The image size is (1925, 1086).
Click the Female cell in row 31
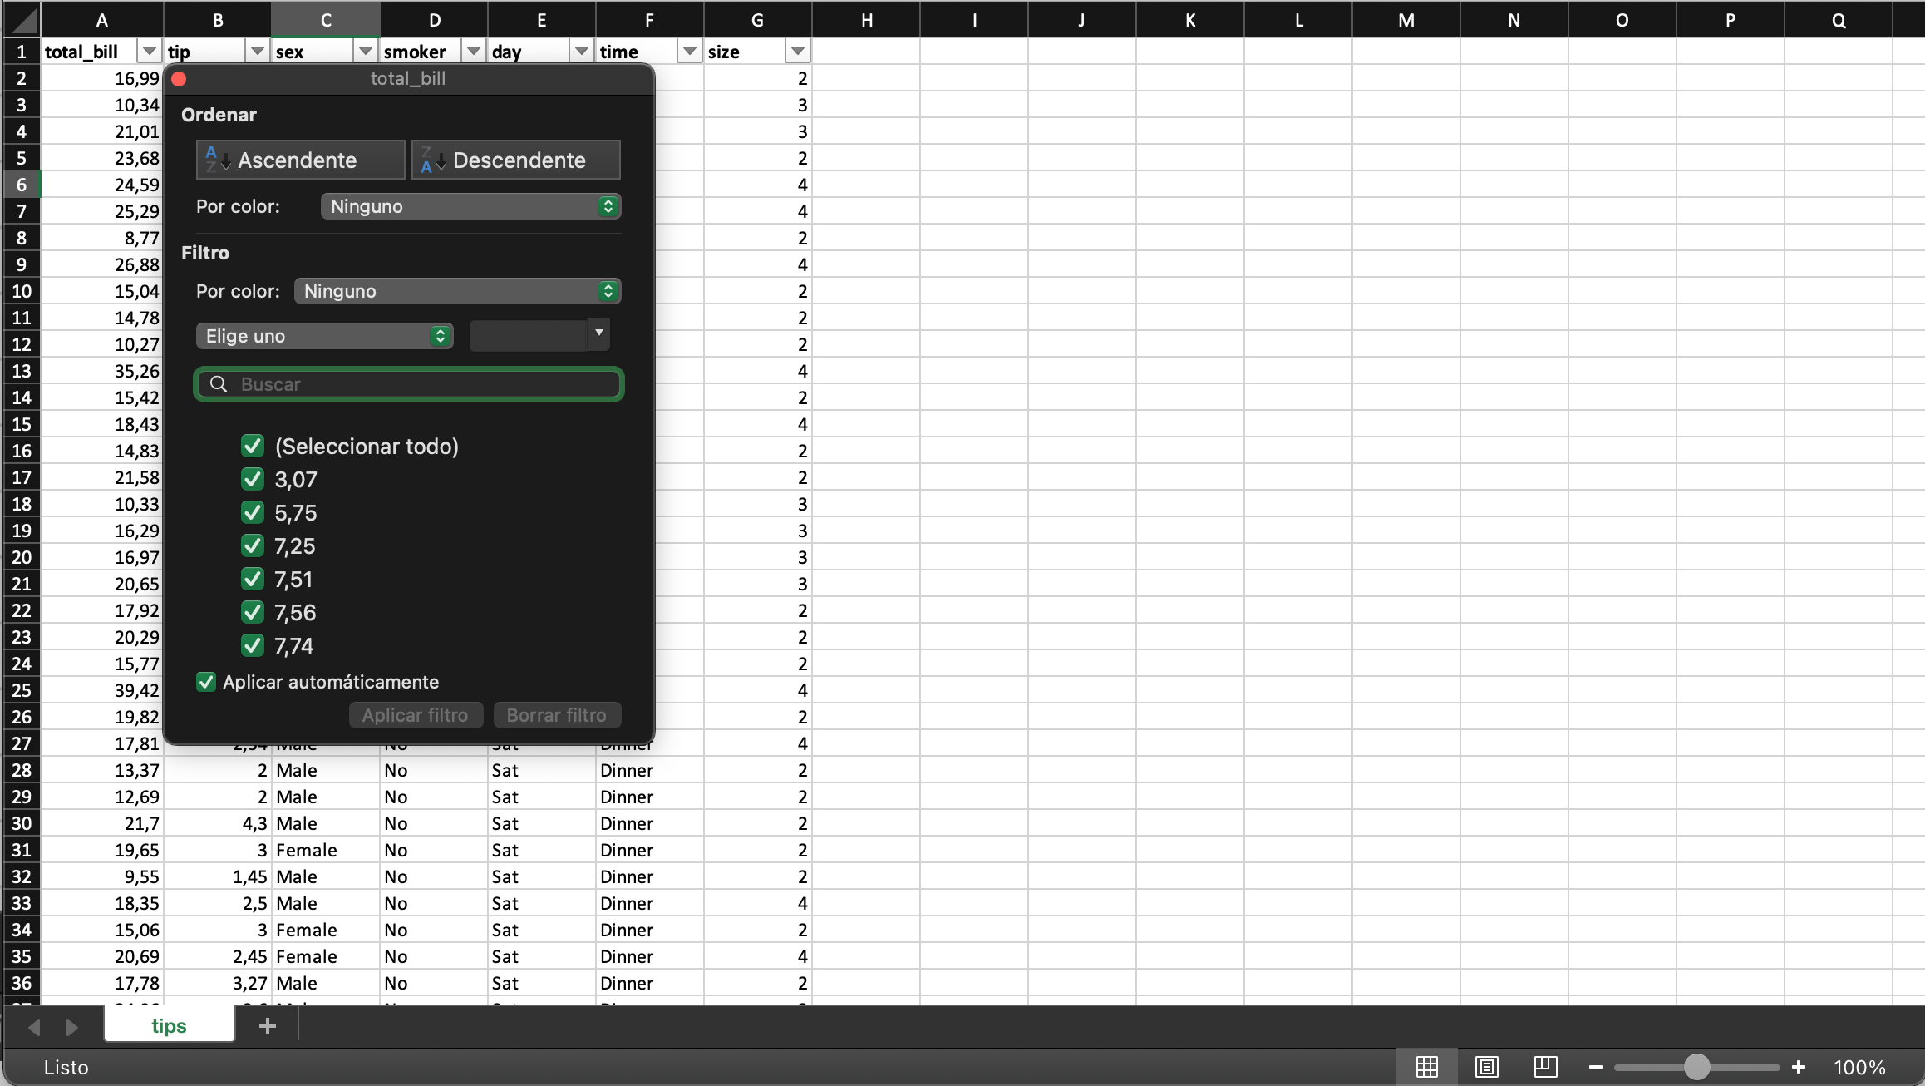[x=326, y=850]
